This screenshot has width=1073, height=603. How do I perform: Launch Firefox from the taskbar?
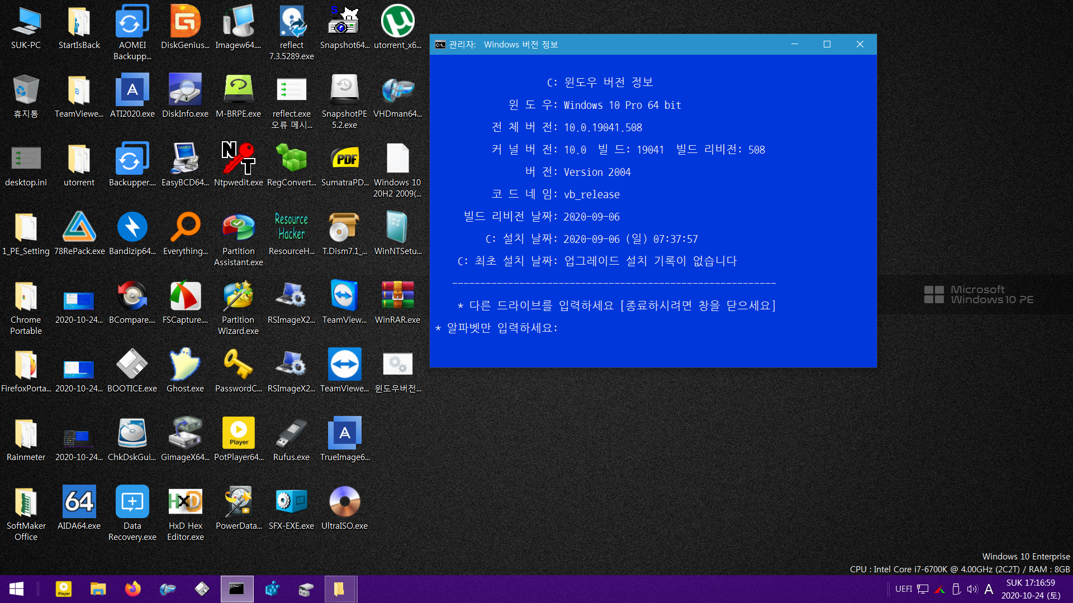[132, 589]
